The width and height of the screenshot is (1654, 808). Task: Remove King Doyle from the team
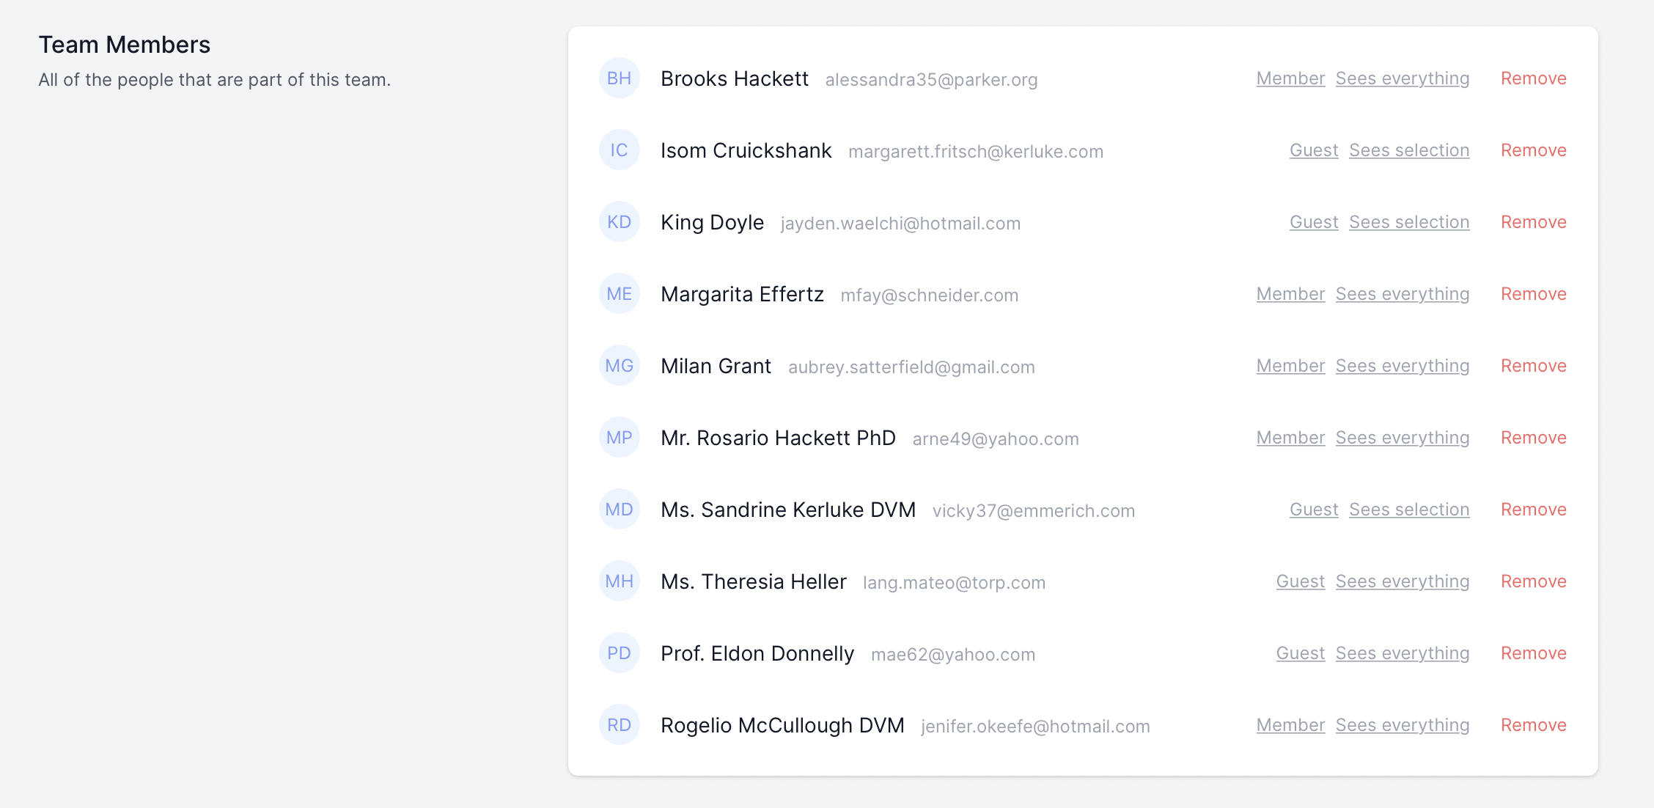(1534, 222)
